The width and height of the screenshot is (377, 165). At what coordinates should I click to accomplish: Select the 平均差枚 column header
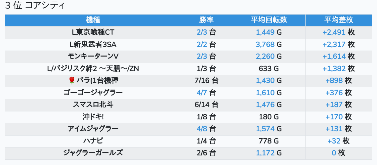coord(338,20)
